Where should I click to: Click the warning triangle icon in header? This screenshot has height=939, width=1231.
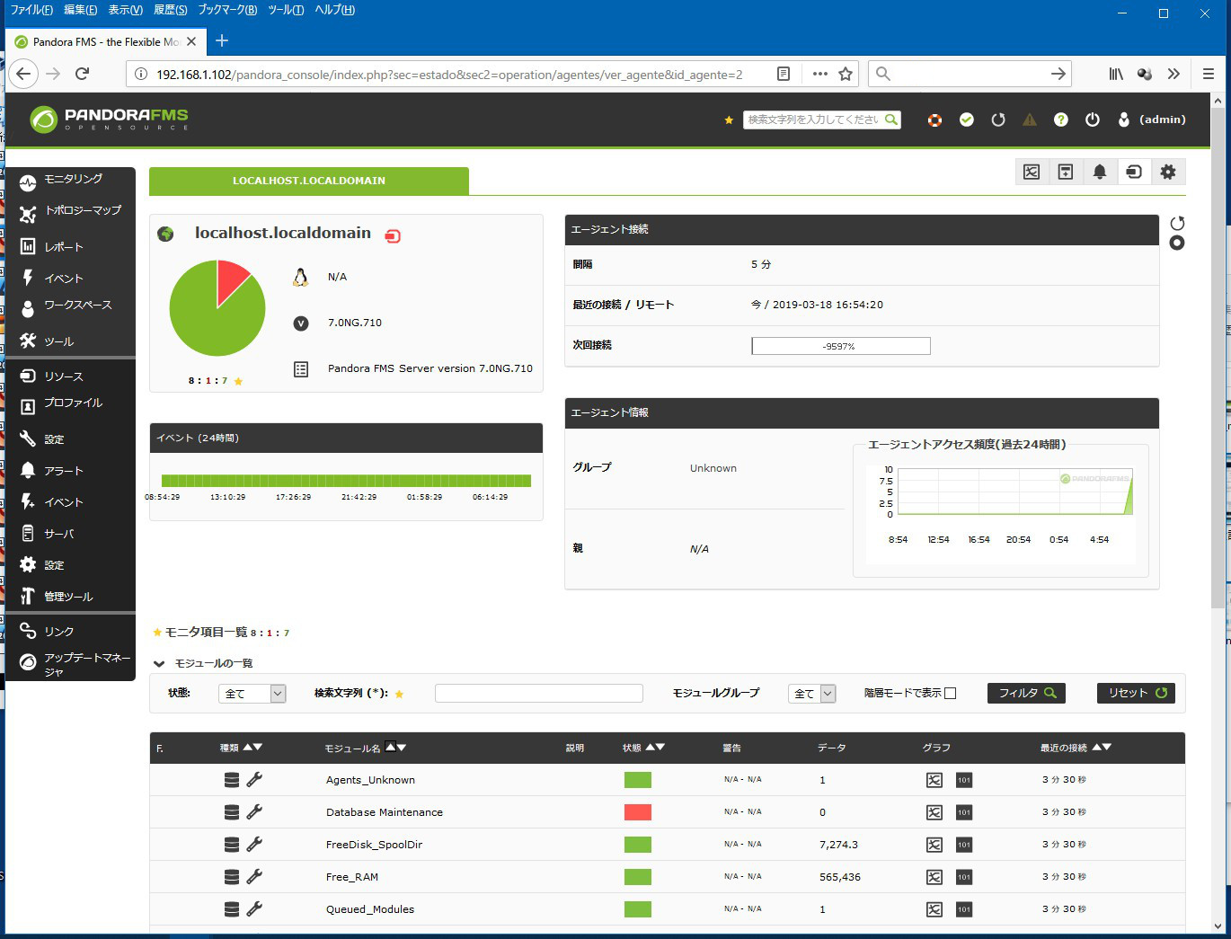coord(1030,120)
